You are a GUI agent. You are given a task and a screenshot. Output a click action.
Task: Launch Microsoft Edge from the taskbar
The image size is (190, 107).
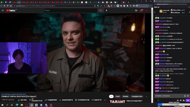[17, 105]
